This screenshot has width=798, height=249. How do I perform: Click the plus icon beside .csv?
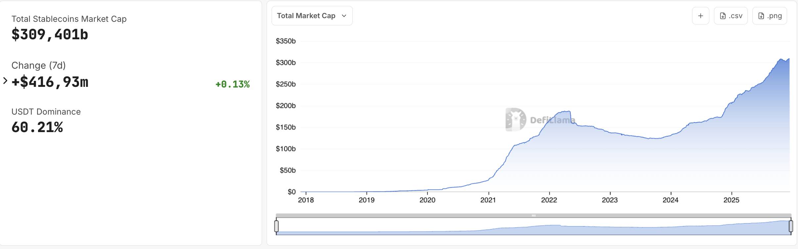(700, 16)
